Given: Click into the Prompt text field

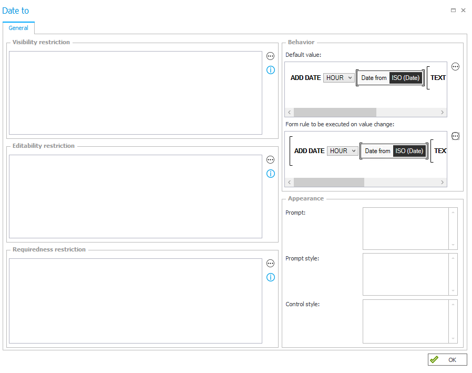Looking at the screenshot, I should point(406,228).
